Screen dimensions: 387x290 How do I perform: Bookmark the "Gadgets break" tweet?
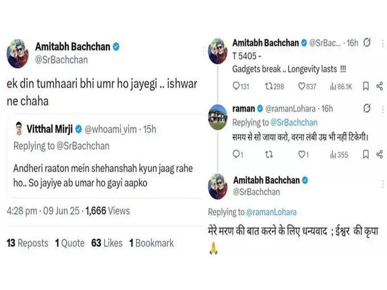click(366, 86)
